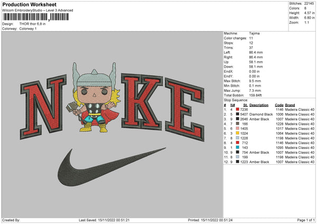Select 'Amber Black' description in row 12
This screenshot has width=317, height=224.
[259, 162]
